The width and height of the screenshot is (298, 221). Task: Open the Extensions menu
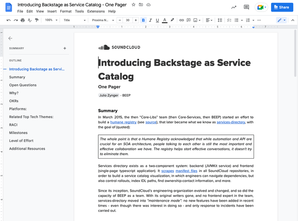click(96, 12)
